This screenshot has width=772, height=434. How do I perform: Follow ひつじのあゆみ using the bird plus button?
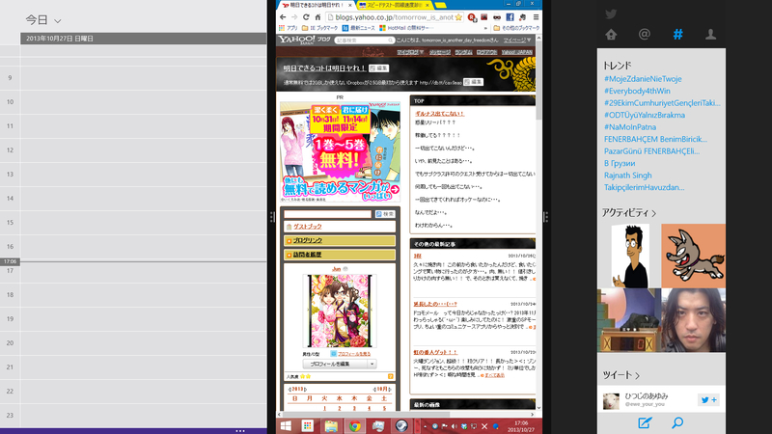(708, 400)
